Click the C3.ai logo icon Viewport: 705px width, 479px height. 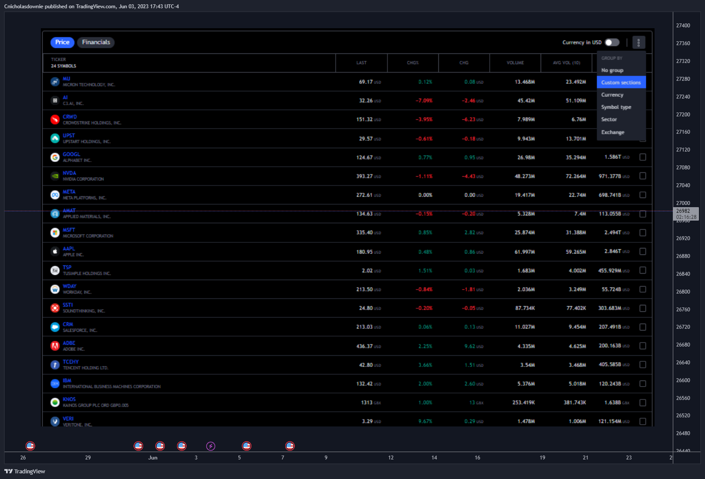coord(55,101)
